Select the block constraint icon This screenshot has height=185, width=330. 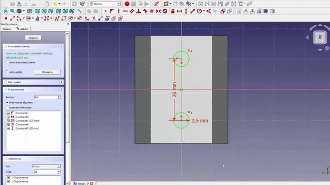165,11
